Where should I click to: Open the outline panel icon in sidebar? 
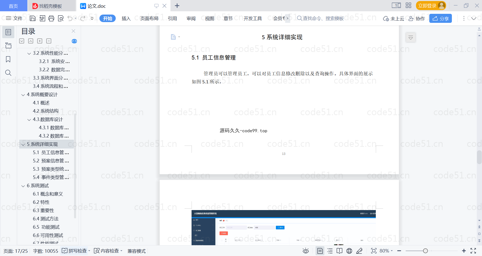8,32
